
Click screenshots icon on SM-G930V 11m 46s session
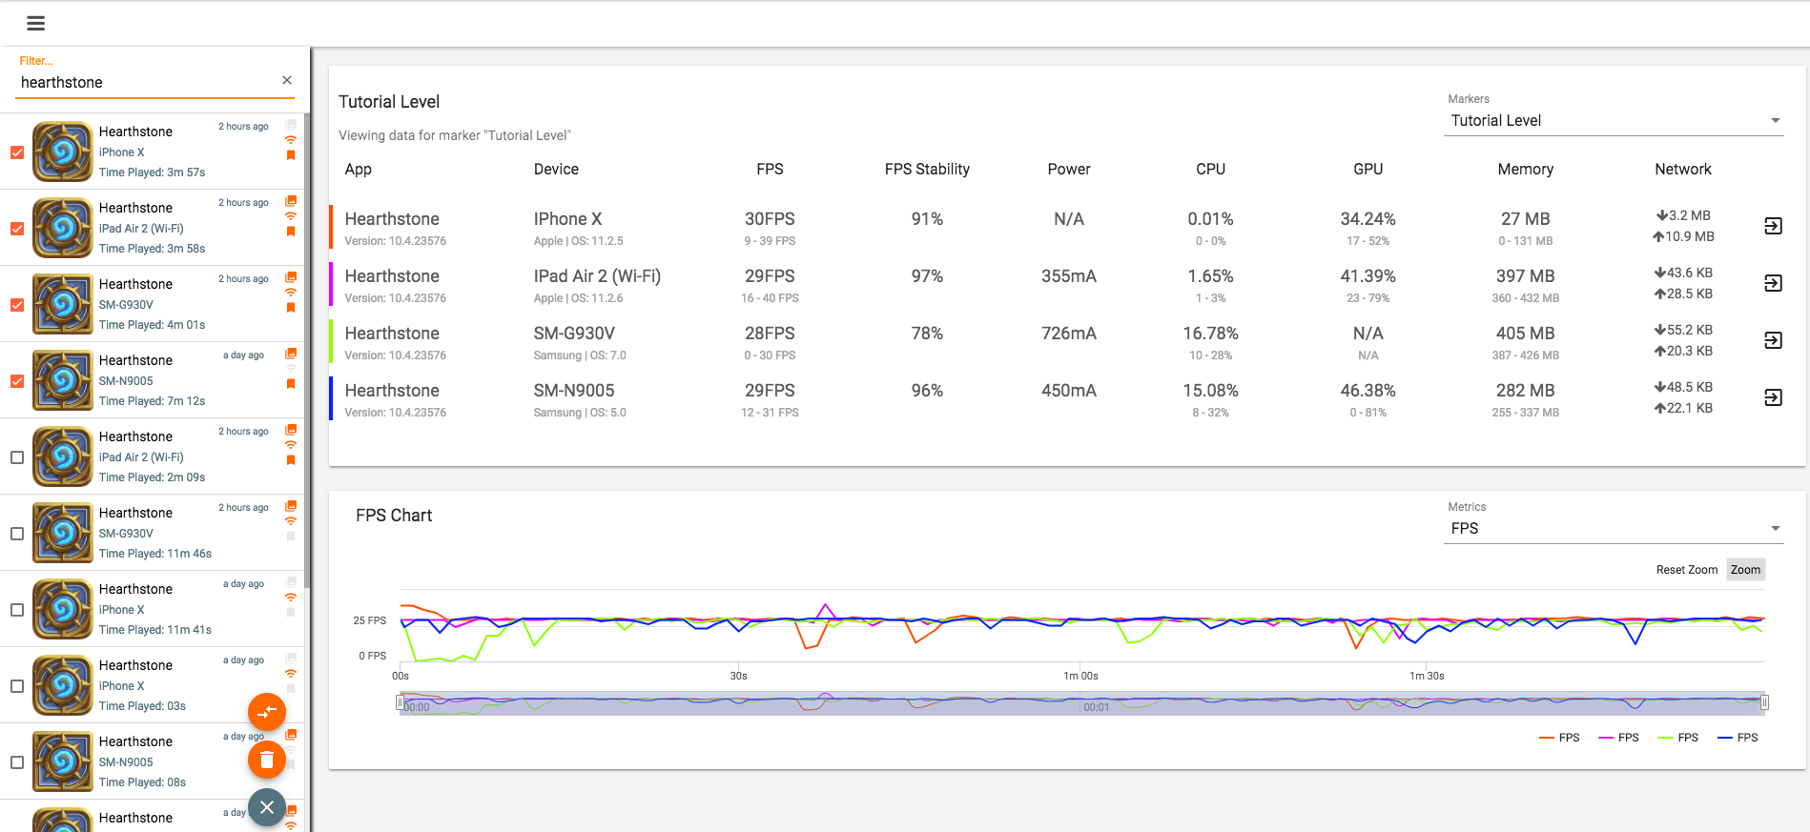point(291,506)
